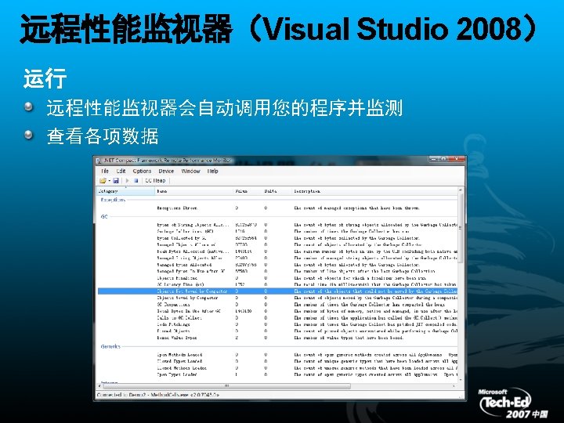Expand the dropdown arrow beside the open folder icon
Screen dimensions: 564x423
click(109, 181)
